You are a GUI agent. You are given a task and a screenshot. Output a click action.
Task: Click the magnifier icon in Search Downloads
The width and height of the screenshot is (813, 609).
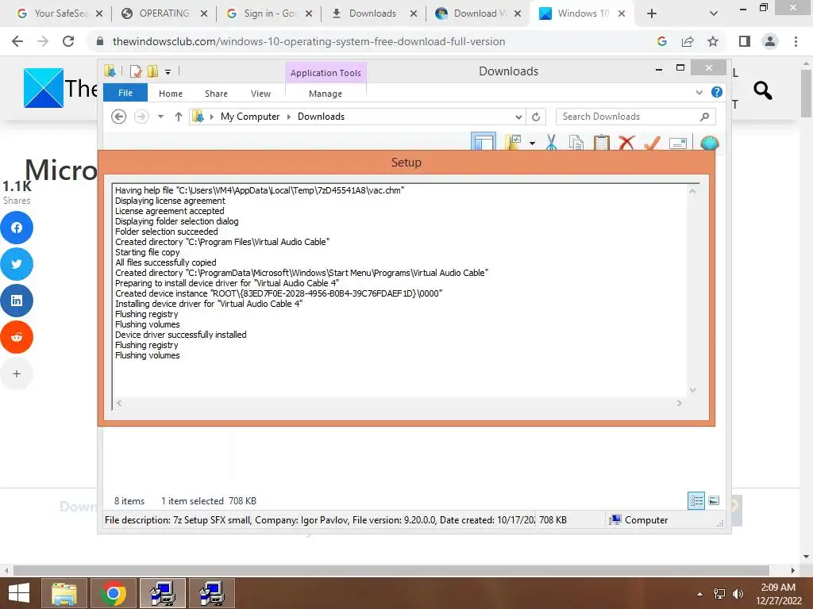(704, 117)
